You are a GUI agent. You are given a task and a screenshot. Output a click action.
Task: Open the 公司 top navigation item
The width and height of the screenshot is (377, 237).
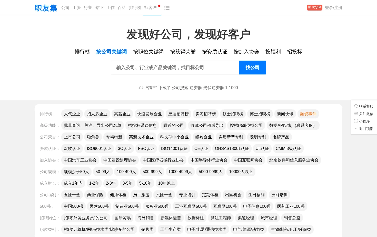[65, 8]
